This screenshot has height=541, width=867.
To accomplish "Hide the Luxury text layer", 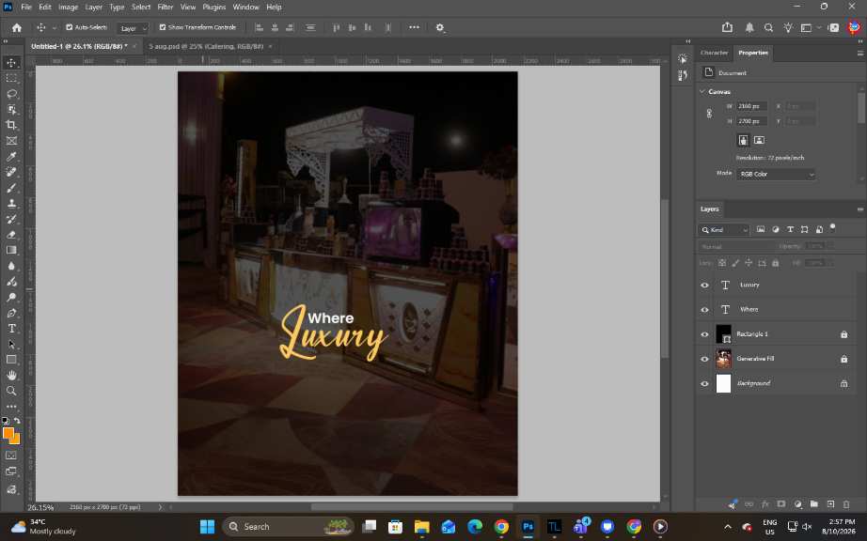I will tap(704, 286).
